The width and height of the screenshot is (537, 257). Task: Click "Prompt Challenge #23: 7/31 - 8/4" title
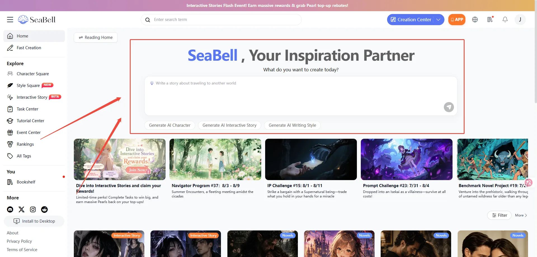[396, 186]
